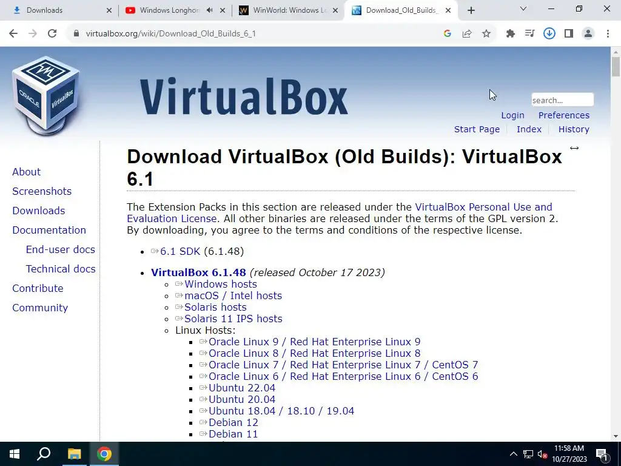
Task: Click the page vertical scrollbar thumb
Action: pos(616,67)
